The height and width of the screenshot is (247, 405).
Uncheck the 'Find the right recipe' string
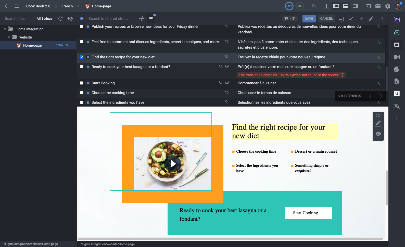click(82, 57)
